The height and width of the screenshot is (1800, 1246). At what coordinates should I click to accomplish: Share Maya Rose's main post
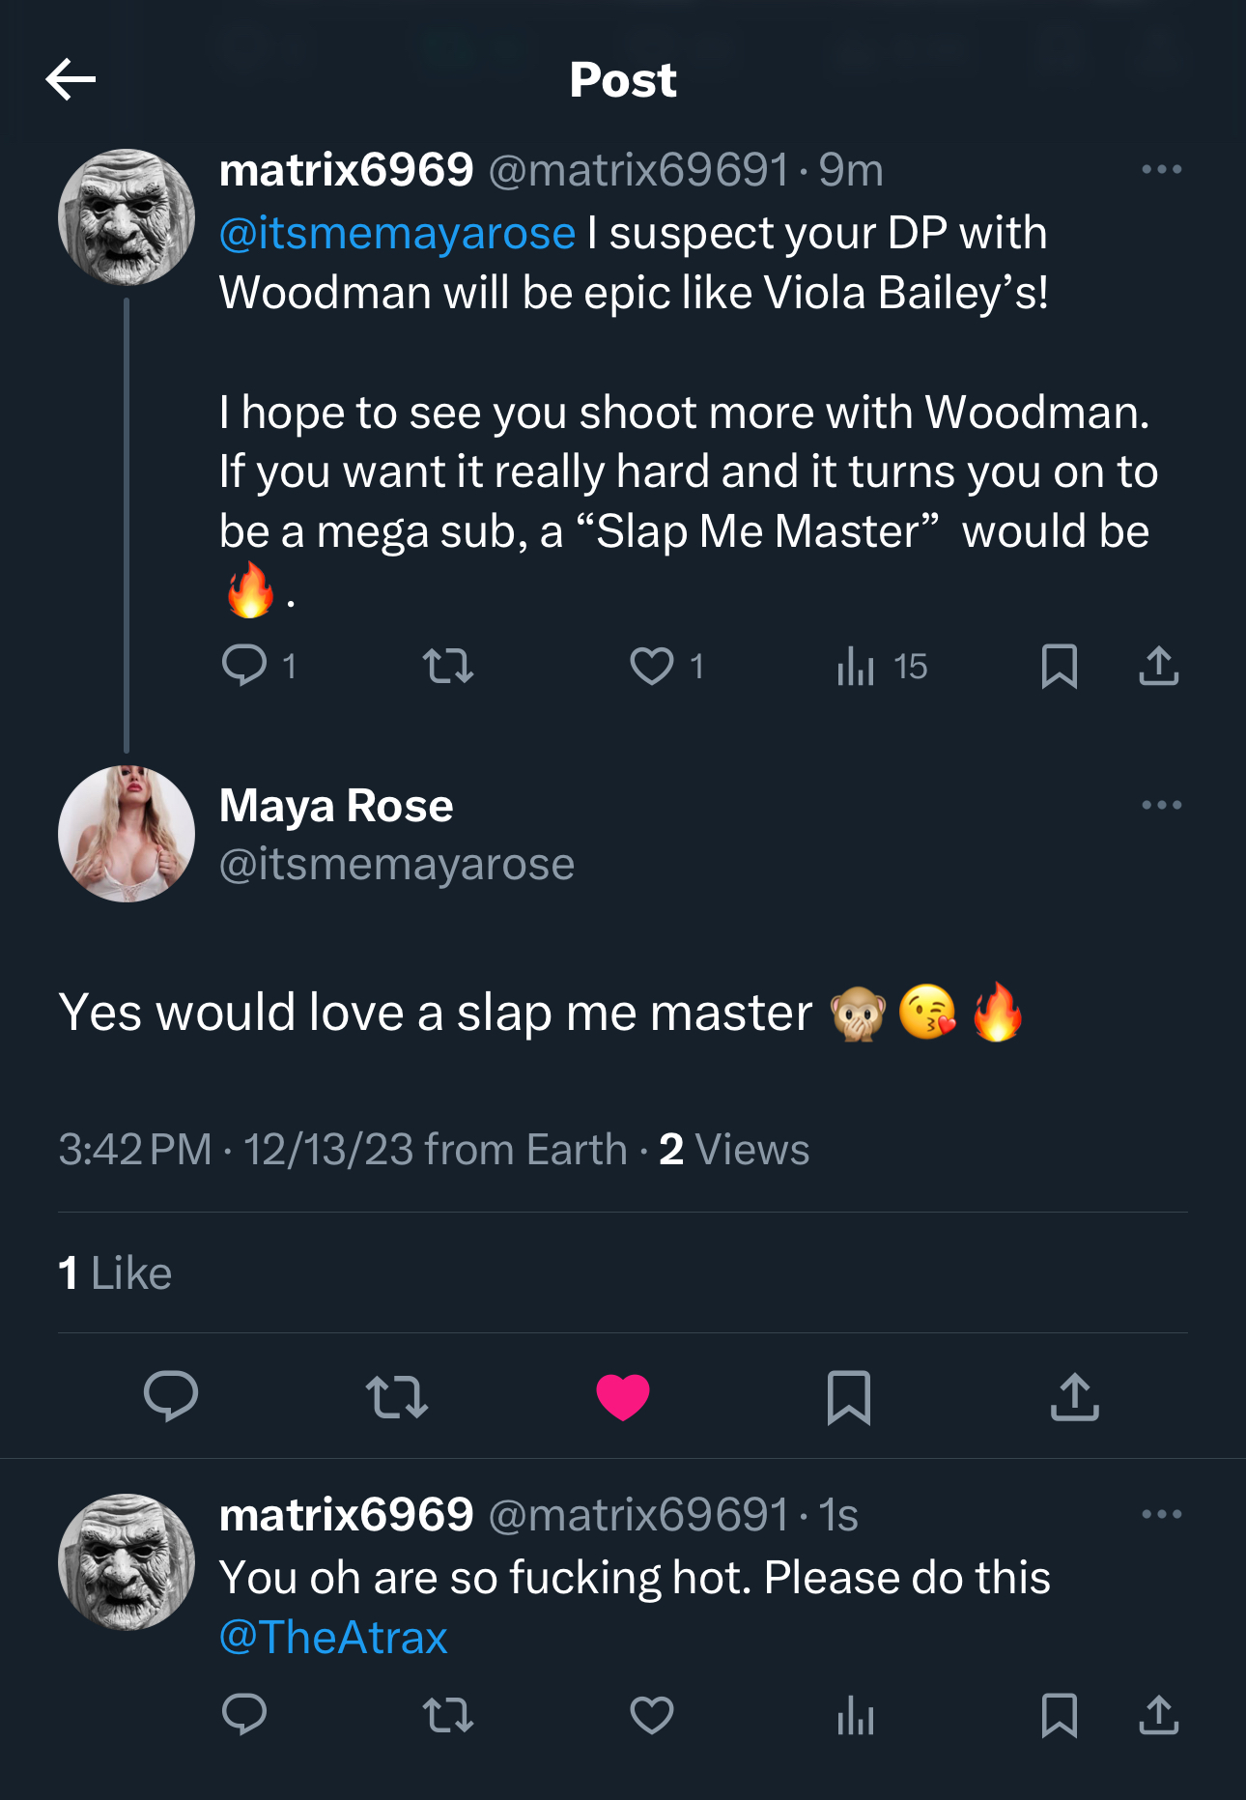click(1074, 1397)
